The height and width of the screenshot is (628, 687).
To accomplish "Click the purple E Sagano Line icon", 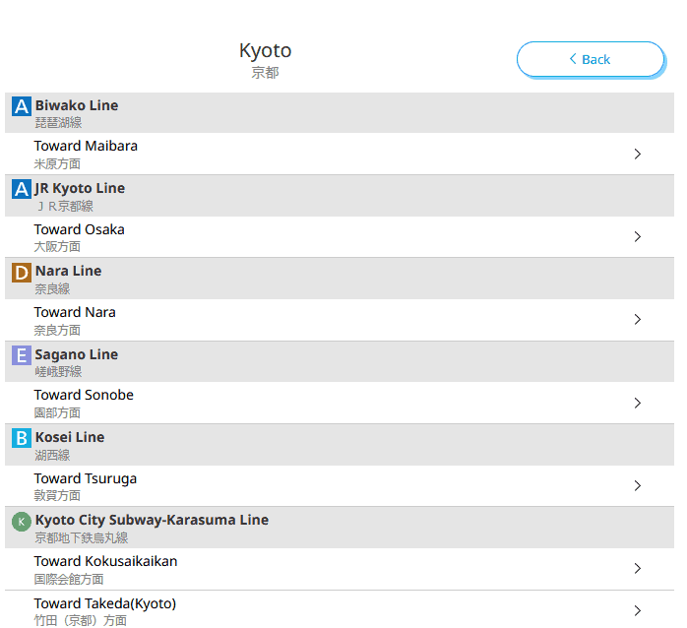I will click(22, 355).
